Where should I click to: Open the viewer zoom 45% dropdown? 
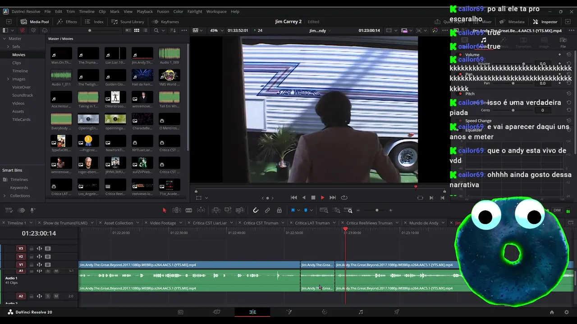click(216, 31)
